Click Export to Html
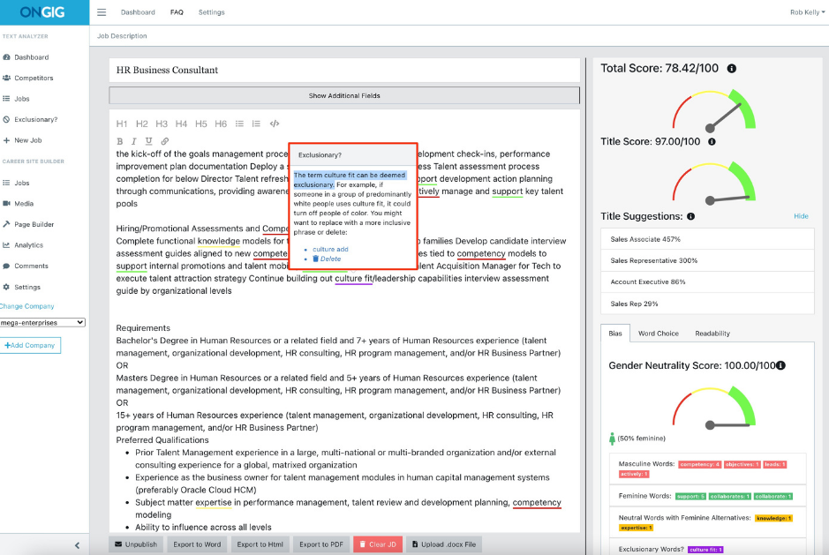 [260, 544]
